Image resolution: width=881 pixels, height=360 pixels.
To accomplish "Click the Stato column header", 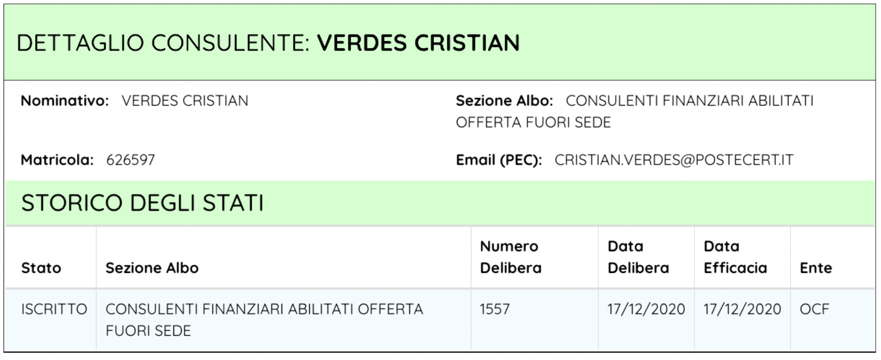I will (x=41, y=268).
